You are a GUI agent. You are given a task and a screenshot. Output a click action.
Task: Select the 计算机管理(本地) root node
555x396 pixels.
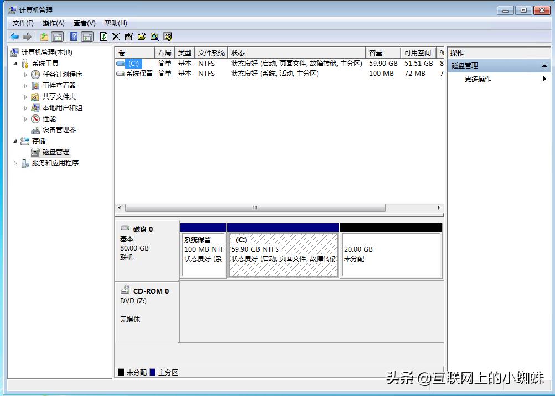coord(46,53)
